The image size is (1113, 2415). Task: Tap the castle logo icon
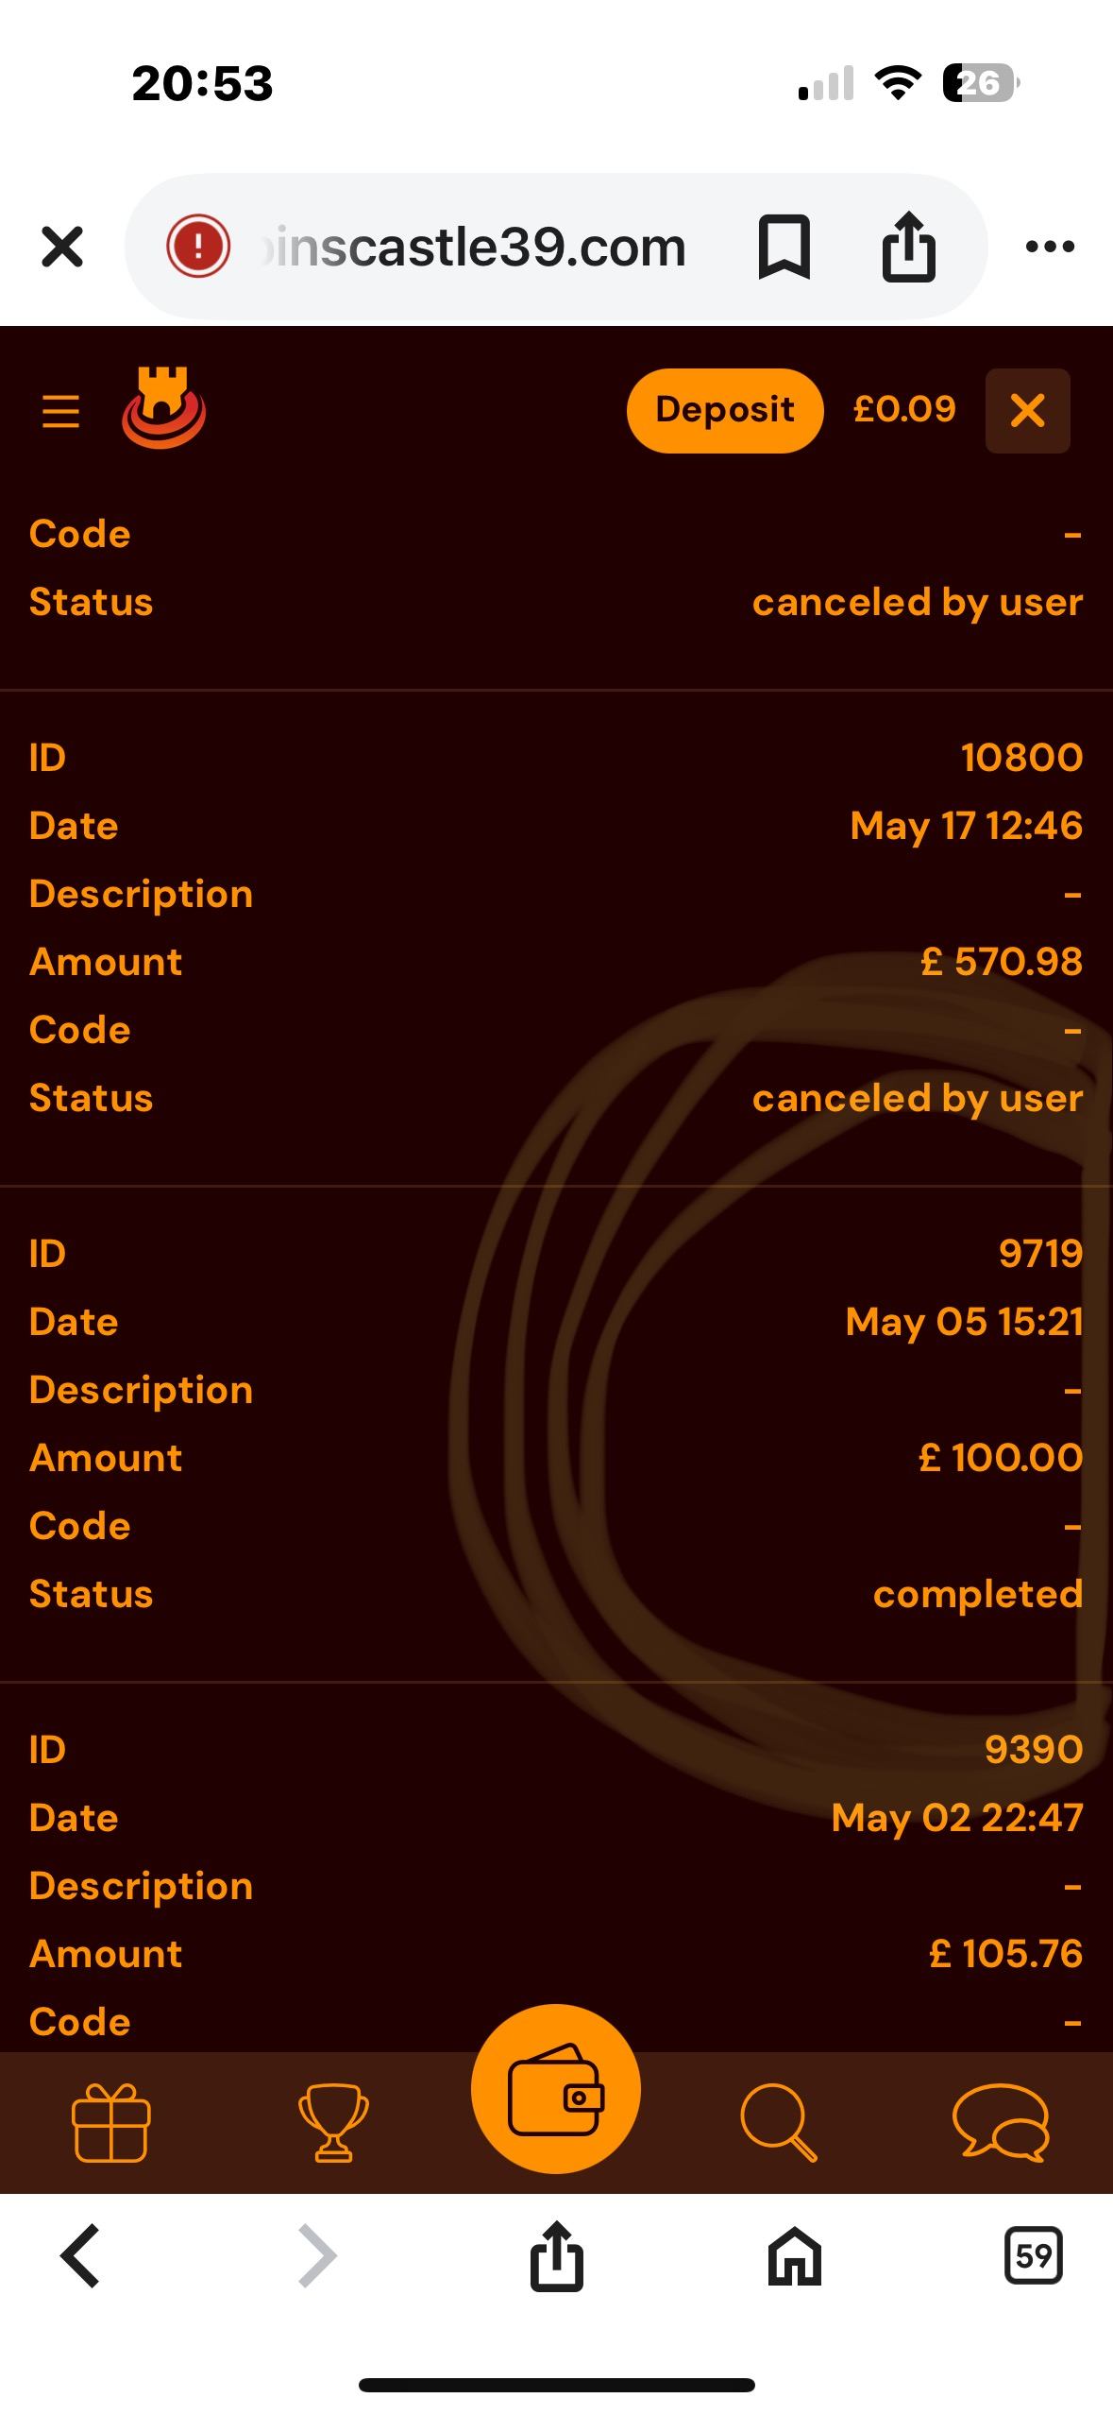pyautogui.click(x=163, y=408)
